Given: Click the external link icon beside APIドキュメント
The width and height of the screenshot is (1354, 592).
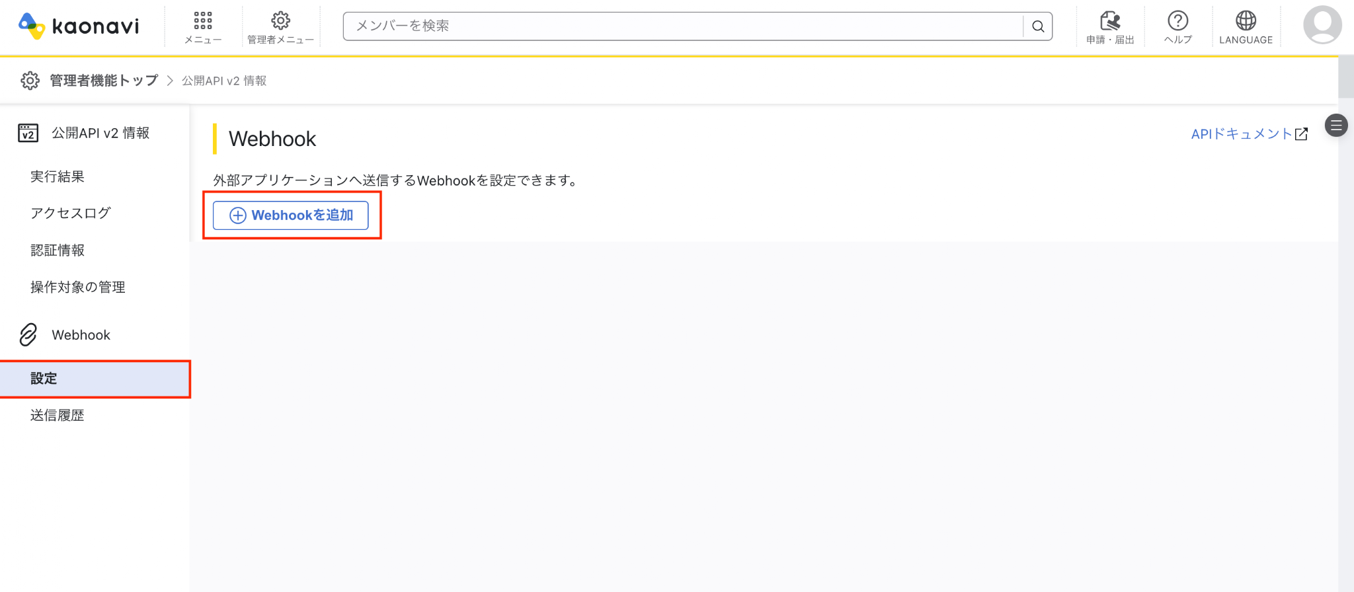Looking at the screenshot, I should click(1301, 134).
